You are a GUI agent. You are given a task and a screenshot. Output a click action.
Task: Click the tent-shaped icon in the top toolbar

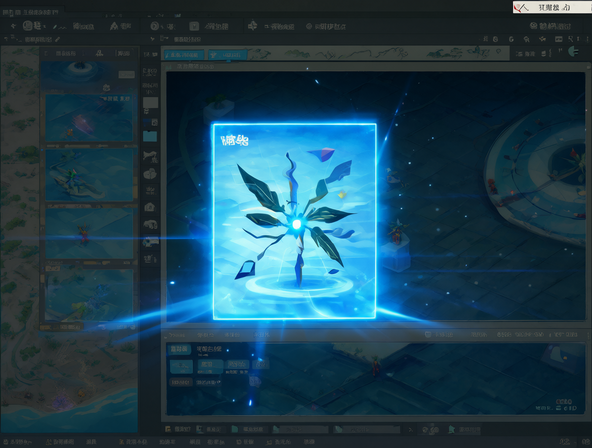tap(114, 26)
